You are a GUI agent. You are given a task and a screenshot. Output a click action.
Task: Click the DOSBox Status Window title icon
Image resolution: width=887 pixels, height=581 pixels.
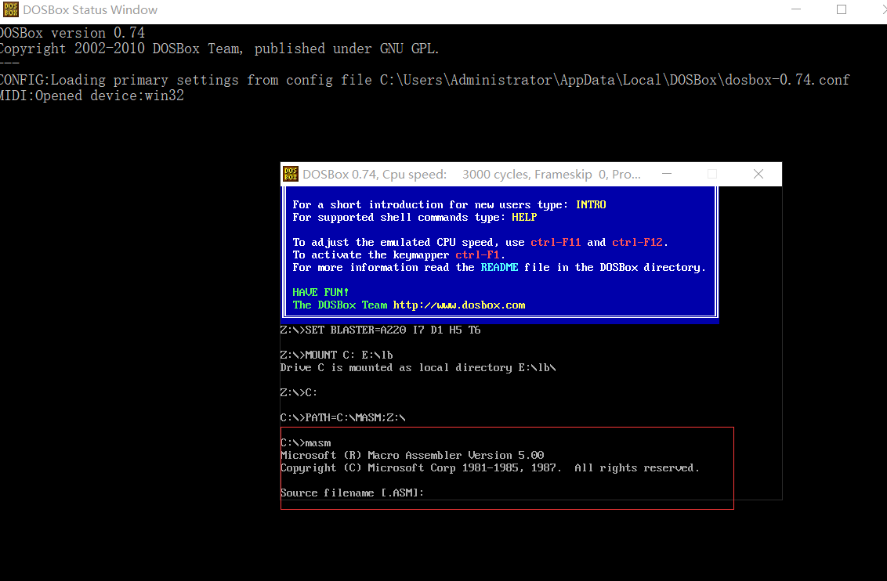point(10,9)
